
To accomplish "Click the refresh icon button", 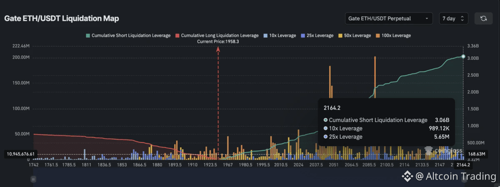I will tap(483, 18).
